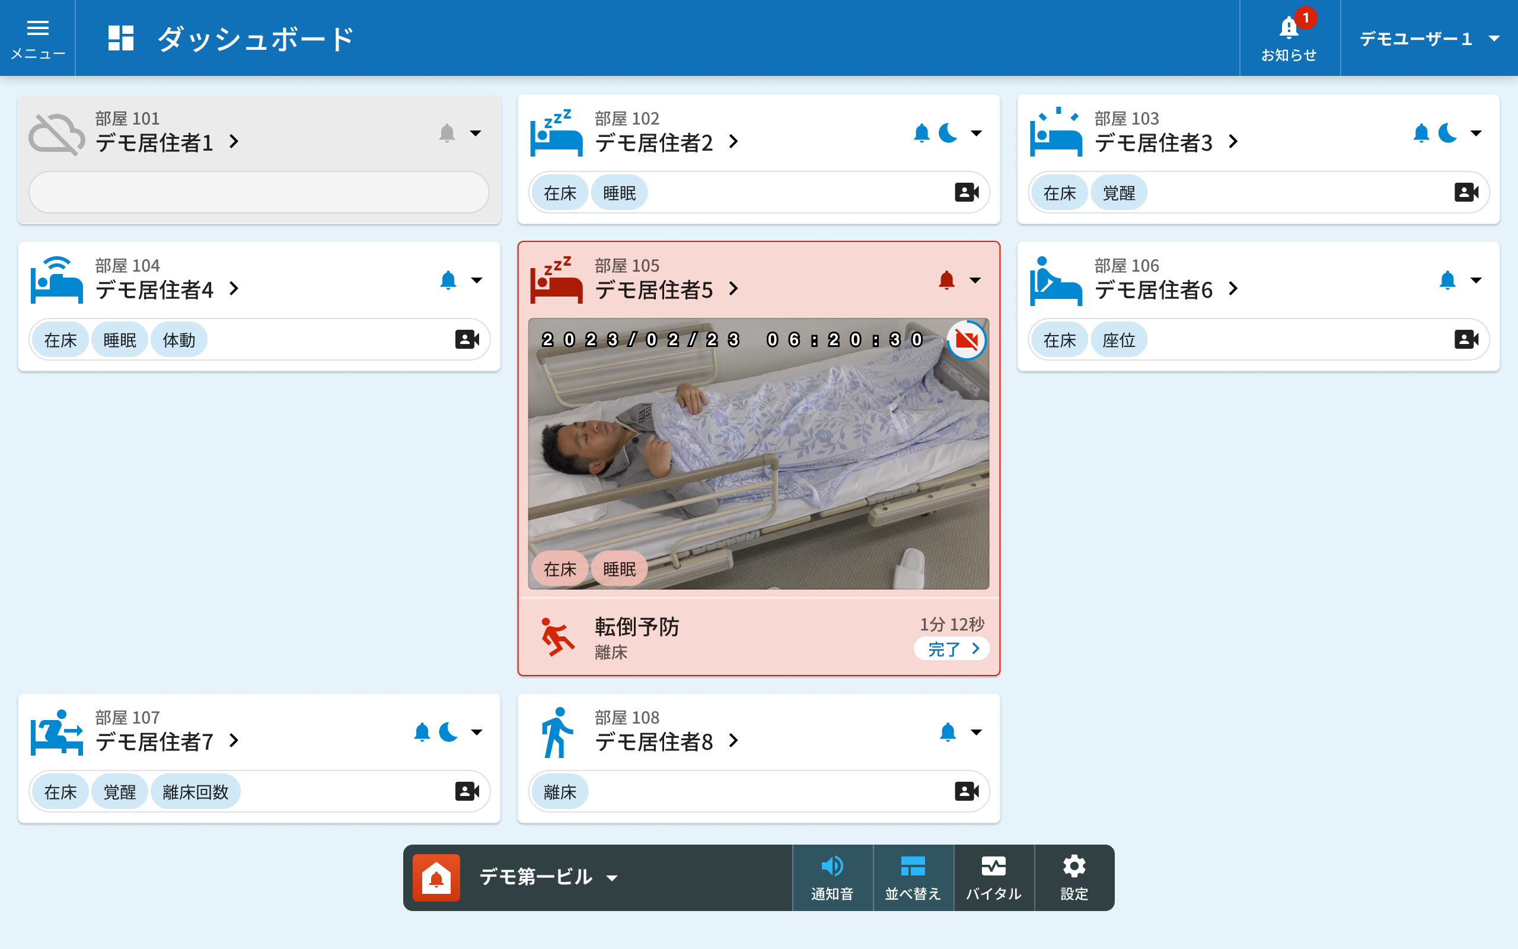Toggle notification bell for room 103

point(1421,133)
